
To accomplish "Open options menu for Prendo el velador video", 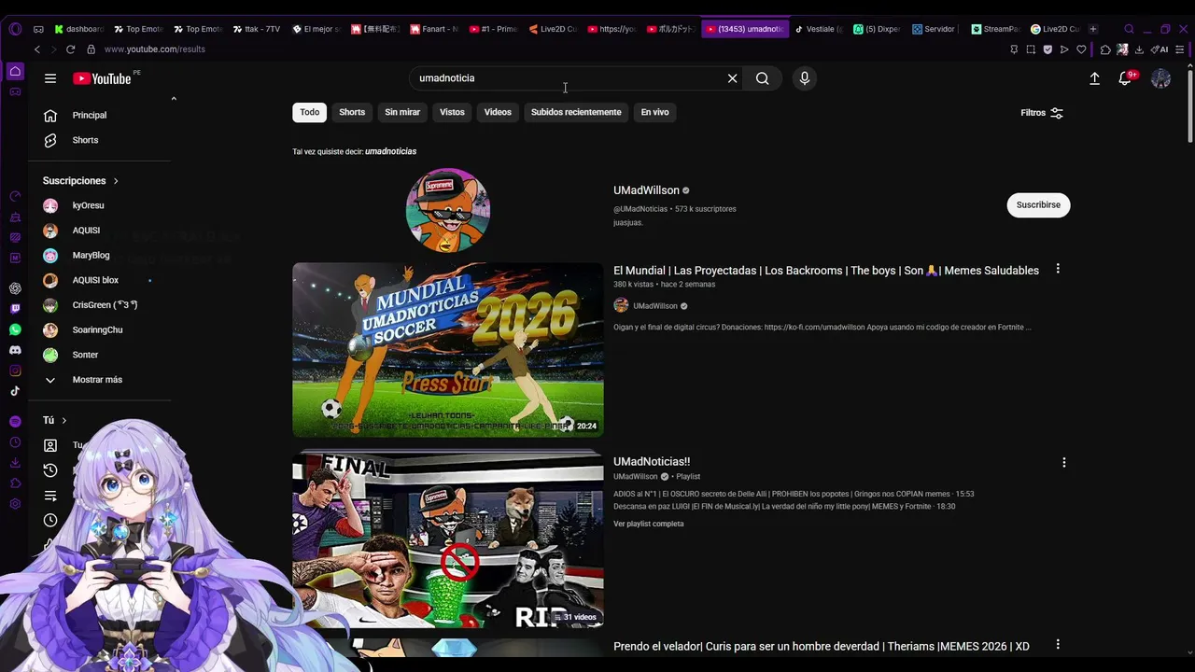I will 1058,644.
